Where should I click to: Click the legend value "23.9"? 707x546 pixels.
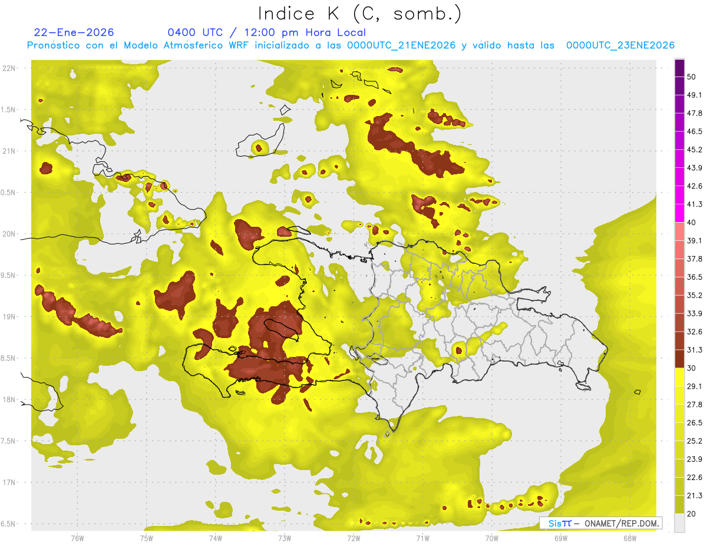(x=695, y=459)
